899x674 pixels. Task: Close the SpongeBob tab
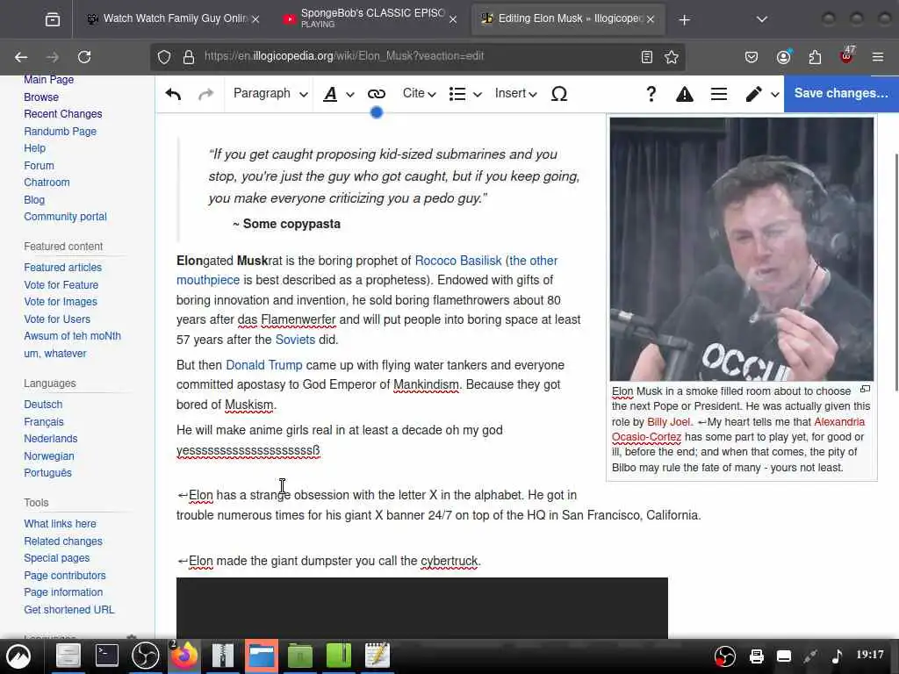click(452, 19)
